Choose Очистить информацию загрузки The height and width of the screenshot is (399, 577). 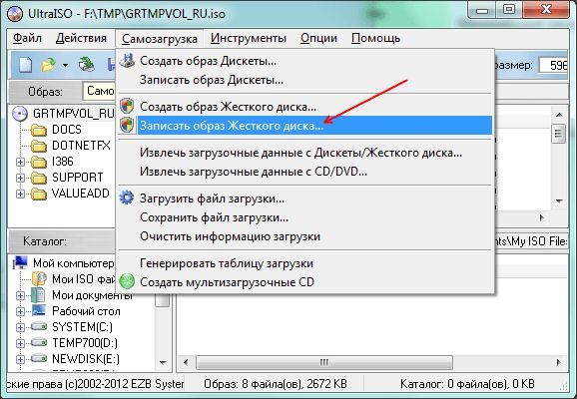[305, 236]
